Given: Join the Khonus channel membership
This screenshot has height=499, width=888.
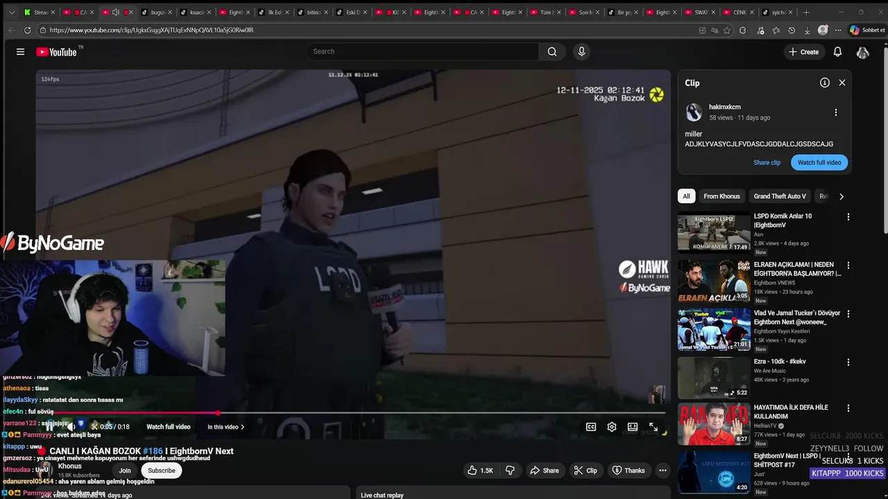Looking at the screenshot, I should (x=125, y=471).
